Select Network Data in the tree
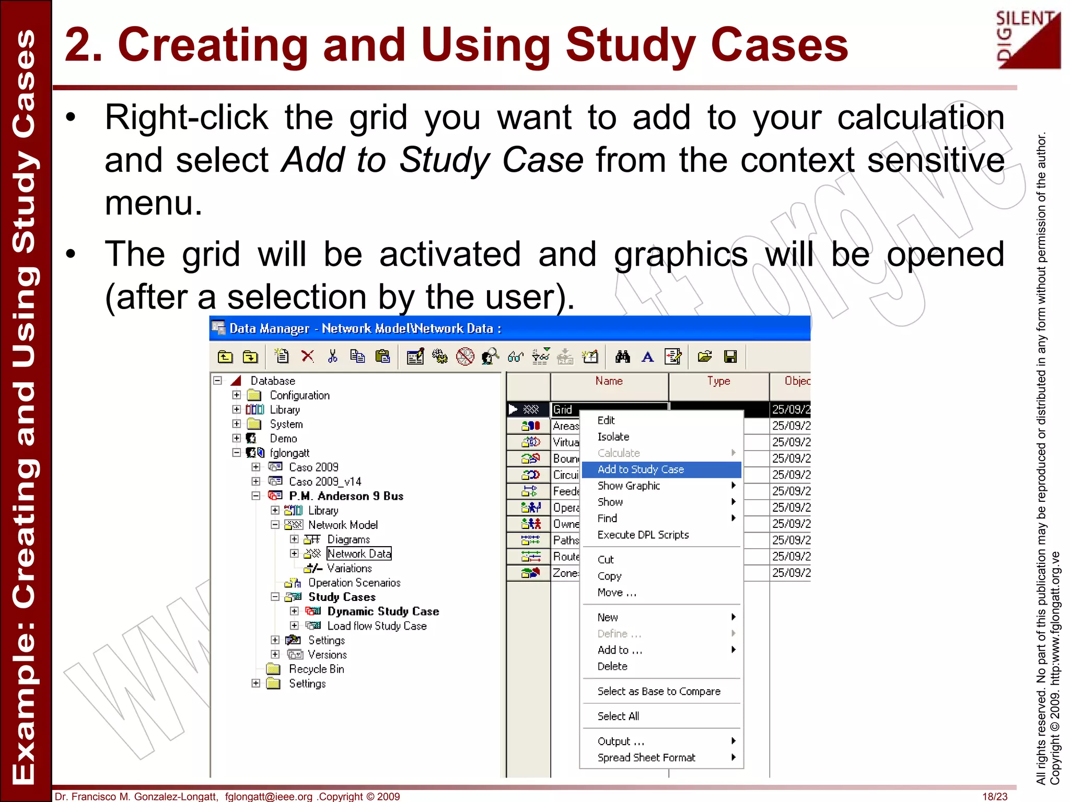The width and height of the screenshot is (1070, 802). coord(359,553)
